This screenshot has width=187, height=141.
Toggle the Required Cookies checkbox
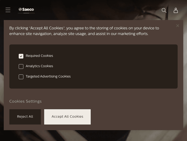tap(21, 56)
